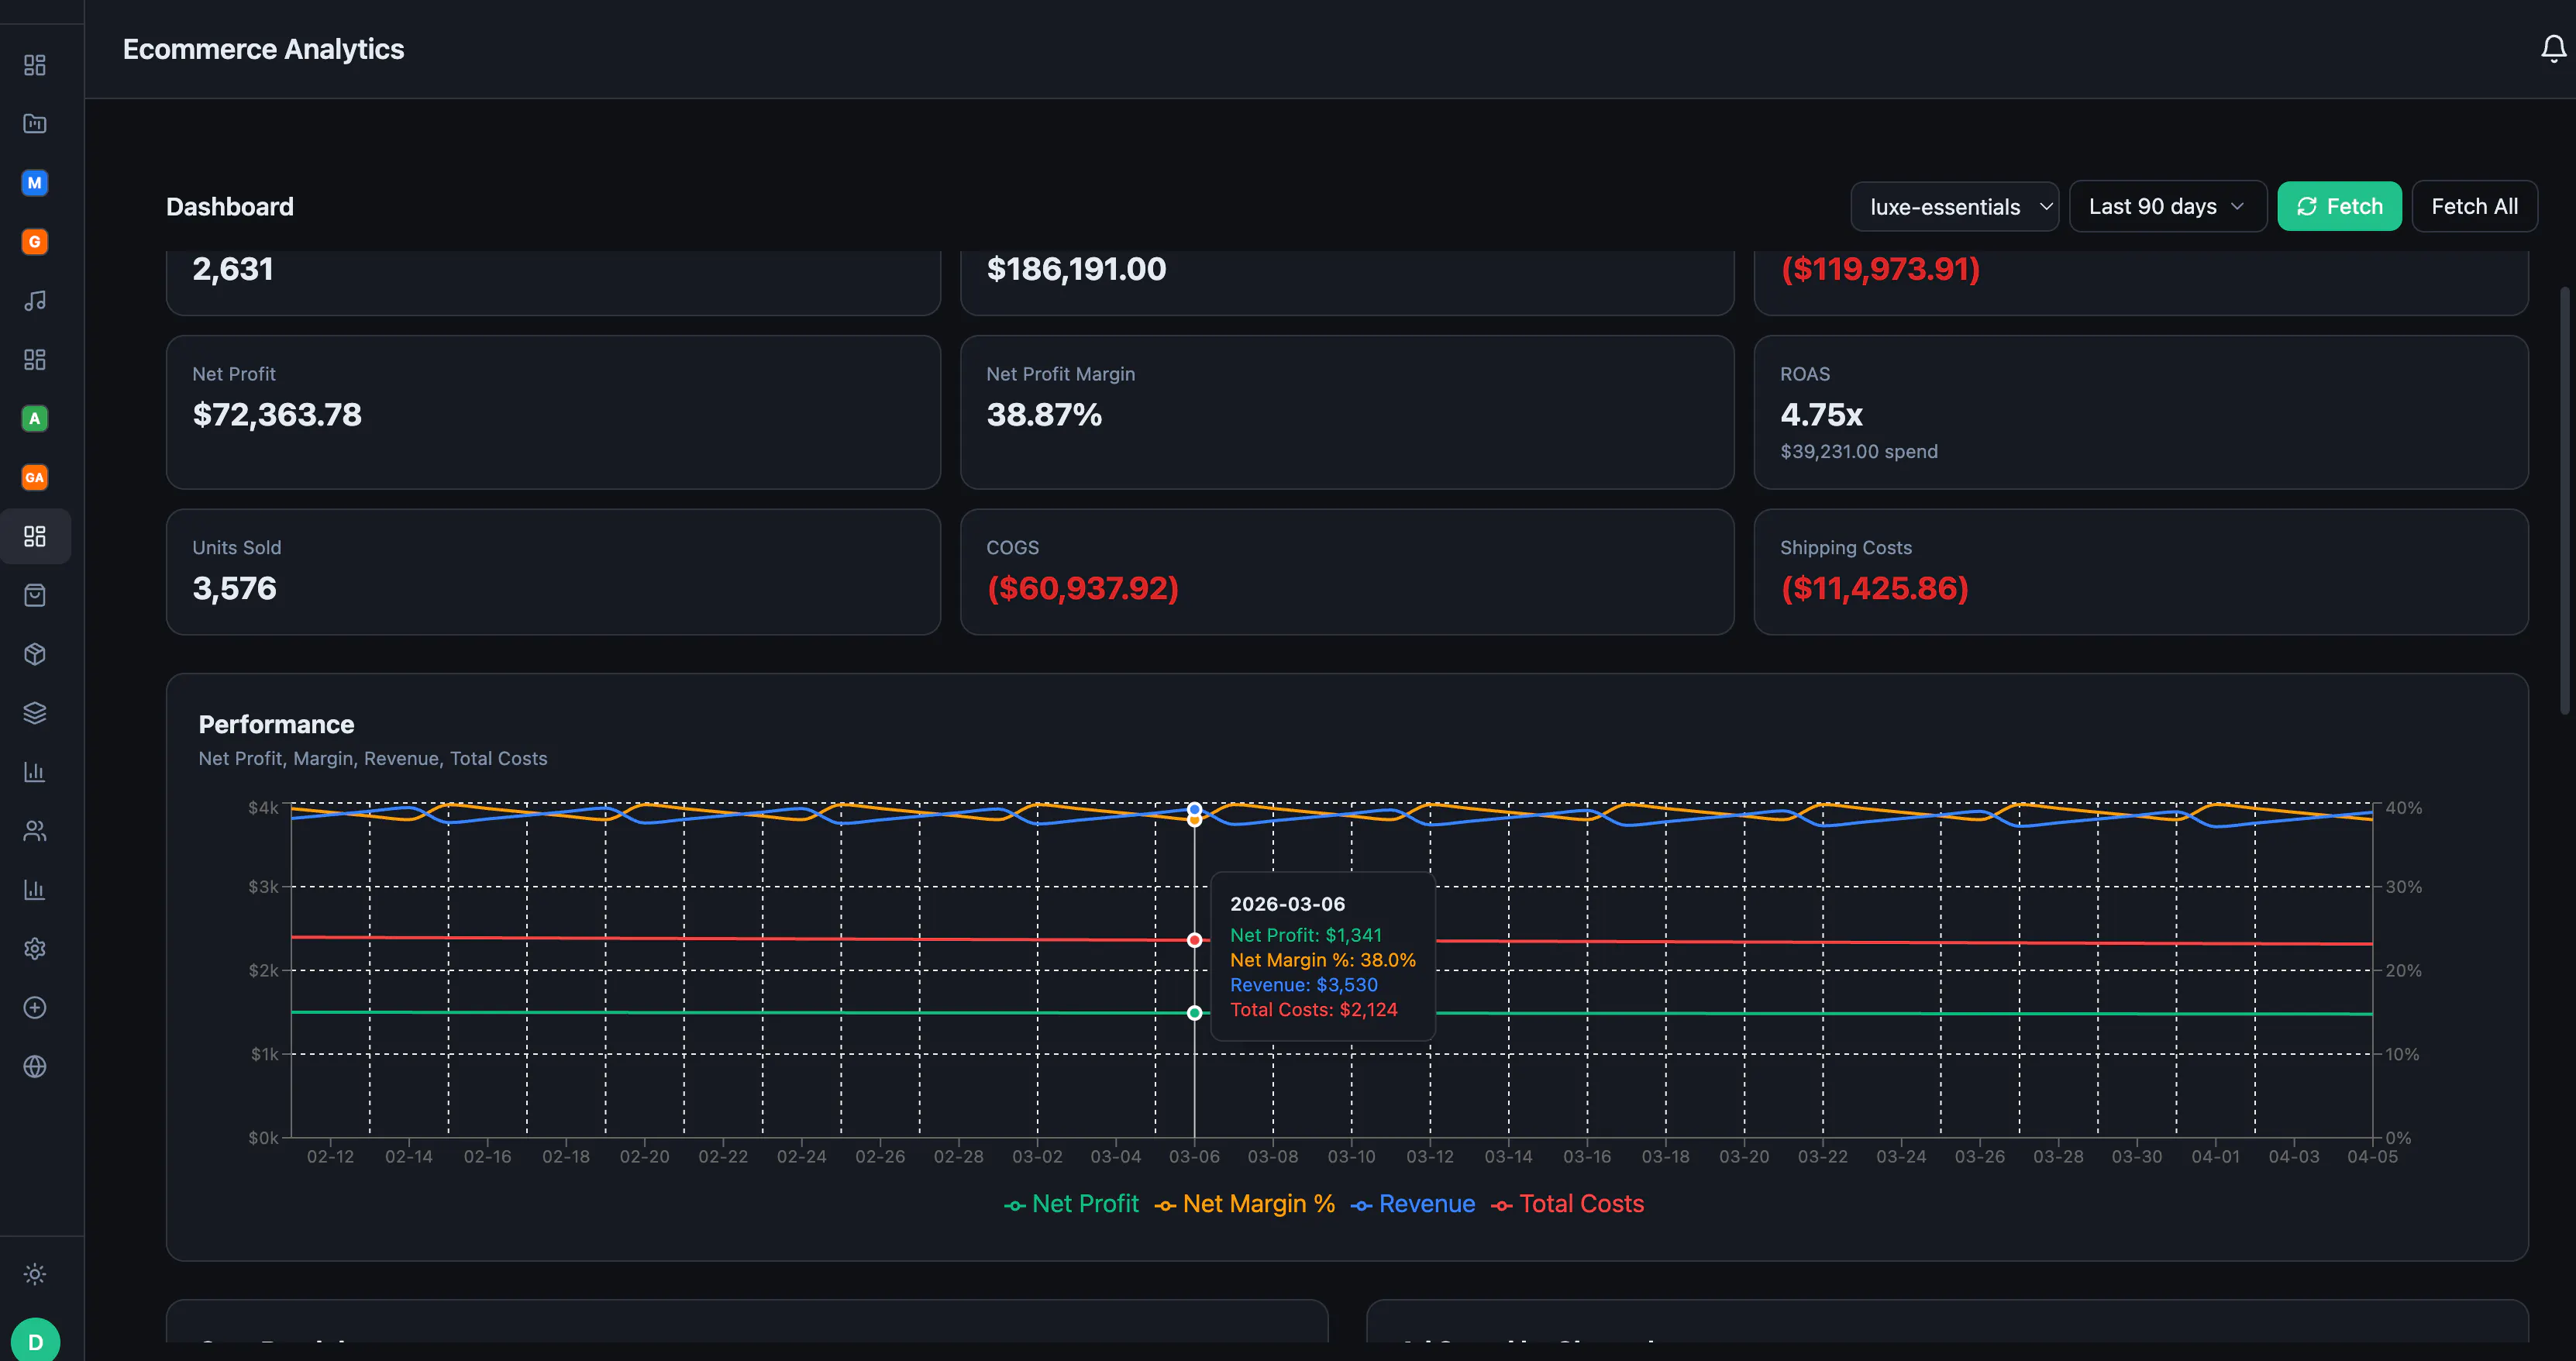Open the blue M integration badge

(x=35, y=183)
